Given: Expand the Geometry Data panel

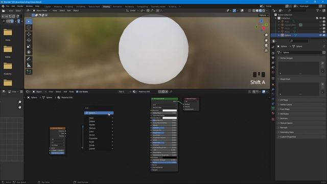Looking at the screenshot, I should click(x=287, y=132).
